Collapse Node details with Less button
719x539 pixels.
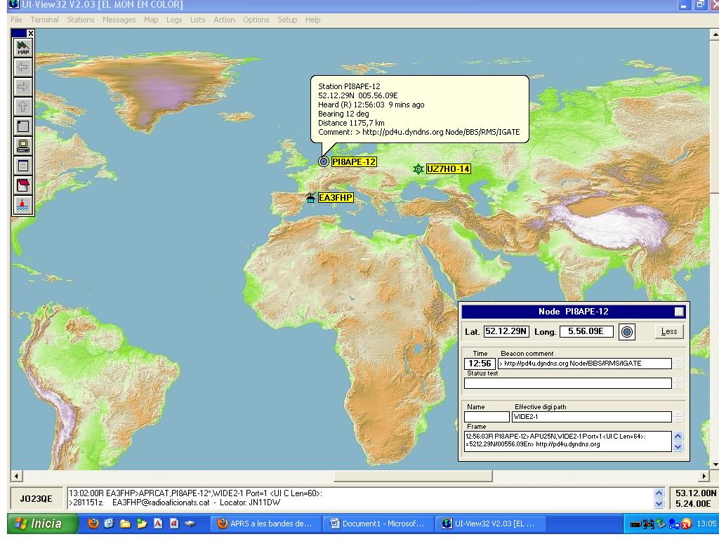(669, 331)
